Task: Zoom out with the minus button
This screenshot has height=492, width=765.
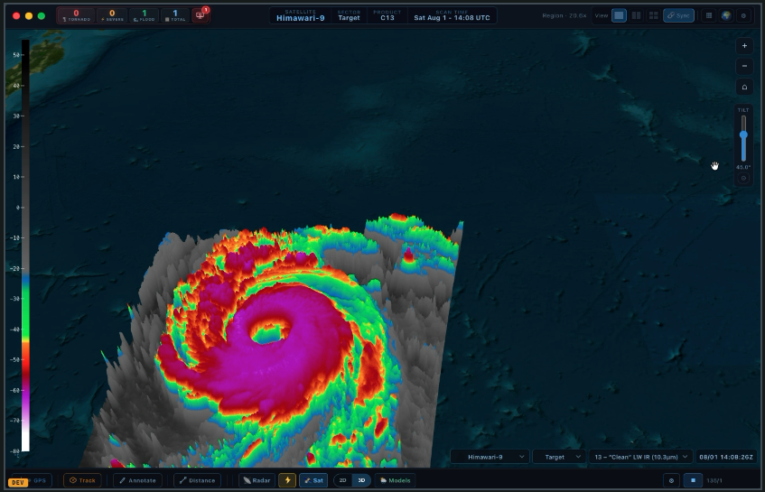Action: (x=744, y=66)
